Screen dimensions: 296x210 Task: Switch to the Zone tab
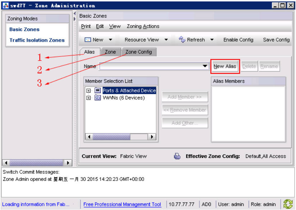[x=110, y=52]
